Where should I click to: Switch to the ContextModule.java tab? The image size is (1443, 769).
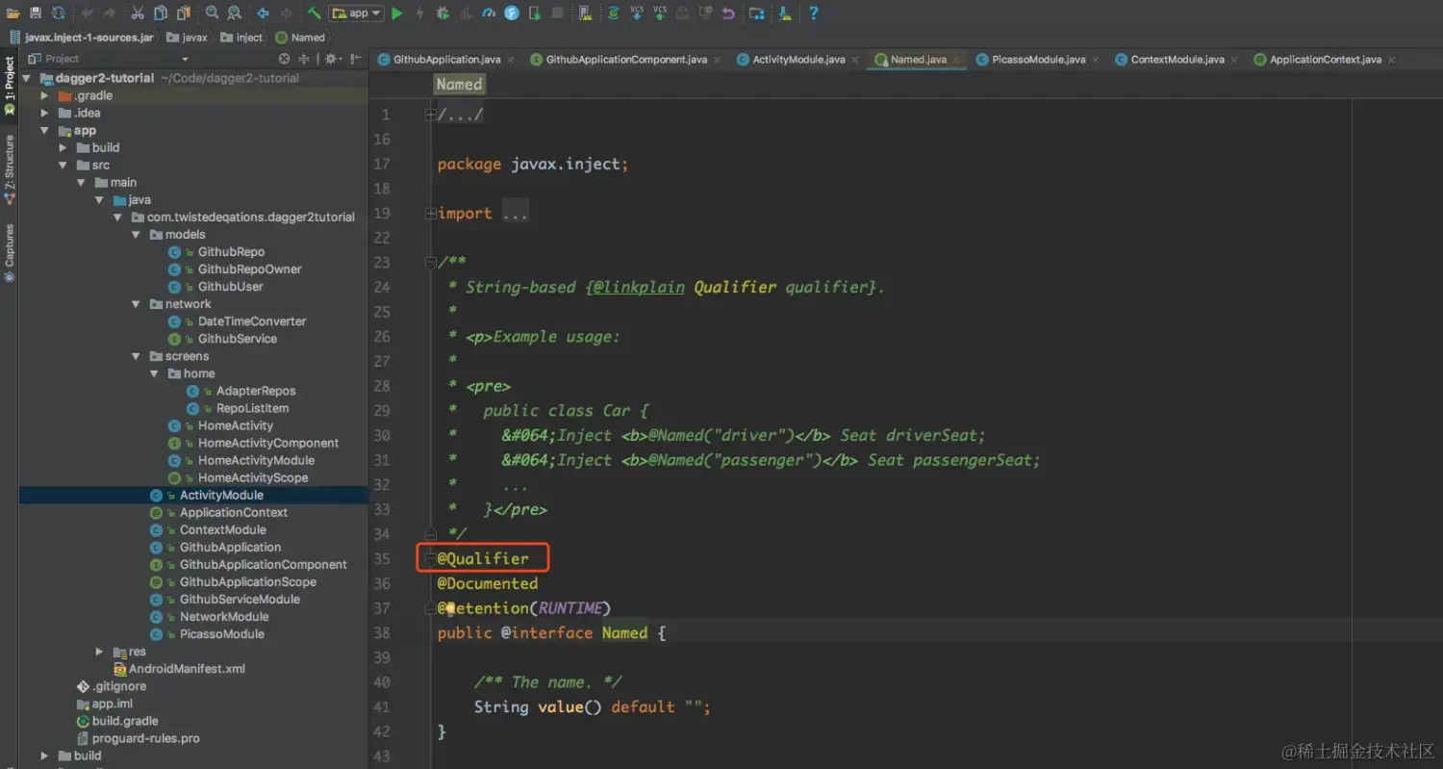pos(1177,60)
